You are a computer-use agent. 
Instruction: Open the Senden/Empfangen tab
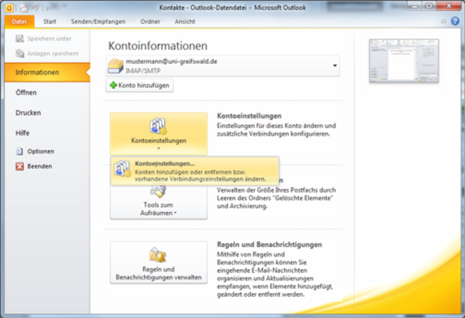(x=98, y=22)
